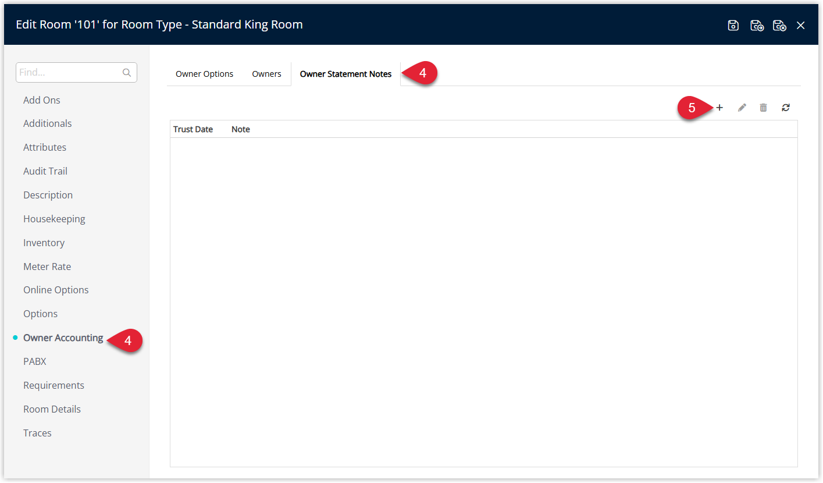Open Audit Trail section
823x483 pixels.
tap(45, 171)
